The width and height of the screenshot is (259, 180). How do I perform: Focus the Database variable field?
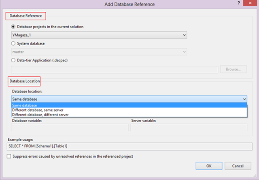click(x=70, y=127)
